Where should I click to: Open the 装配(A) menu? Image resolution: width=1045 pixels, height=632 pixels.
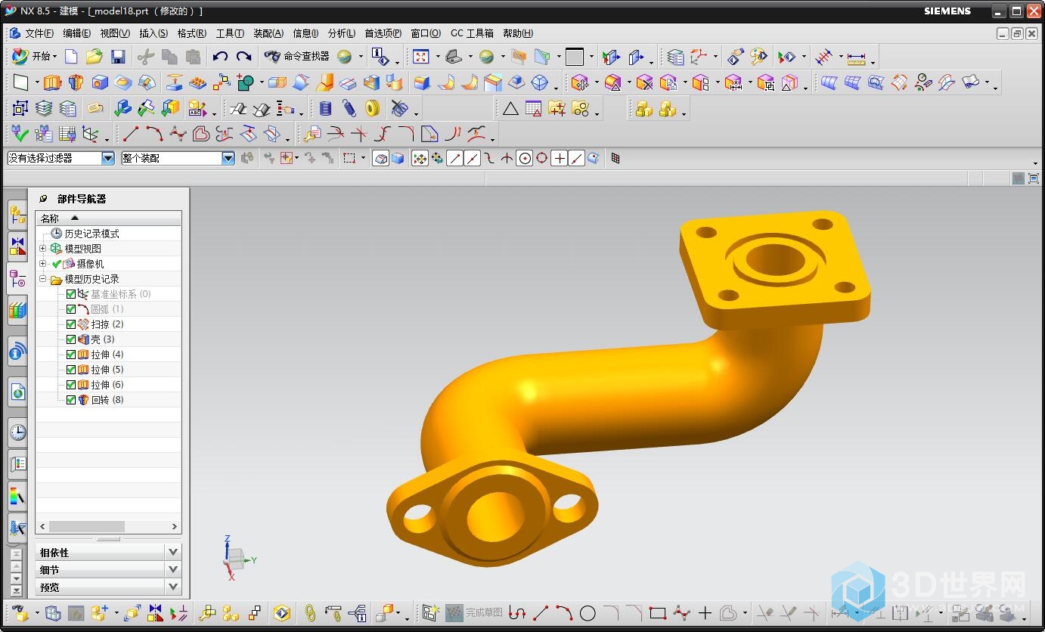268,33
